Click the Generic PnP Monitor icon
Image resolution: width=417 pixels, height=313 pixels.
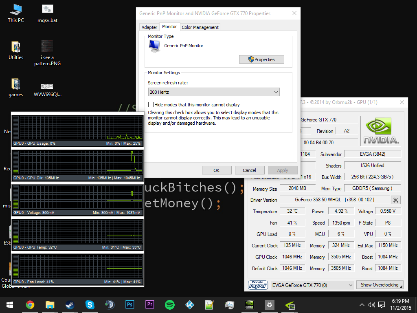click(x=154, y=46)
